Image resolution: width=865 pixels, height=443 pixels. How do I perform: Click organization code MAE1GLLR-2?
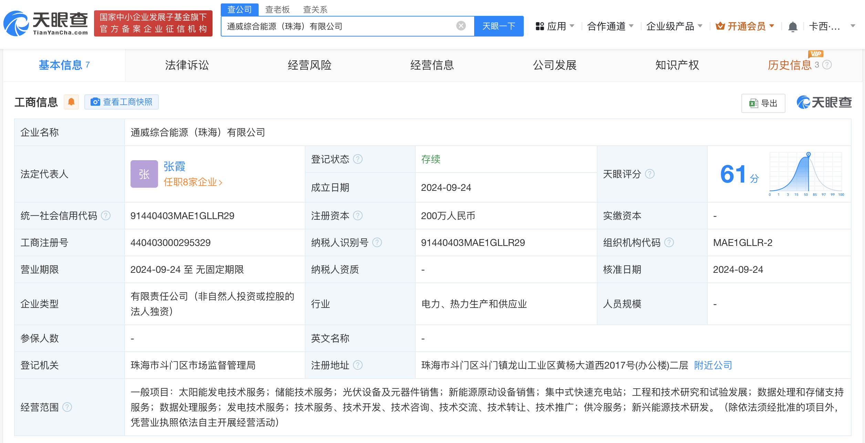tap(743, 243)
